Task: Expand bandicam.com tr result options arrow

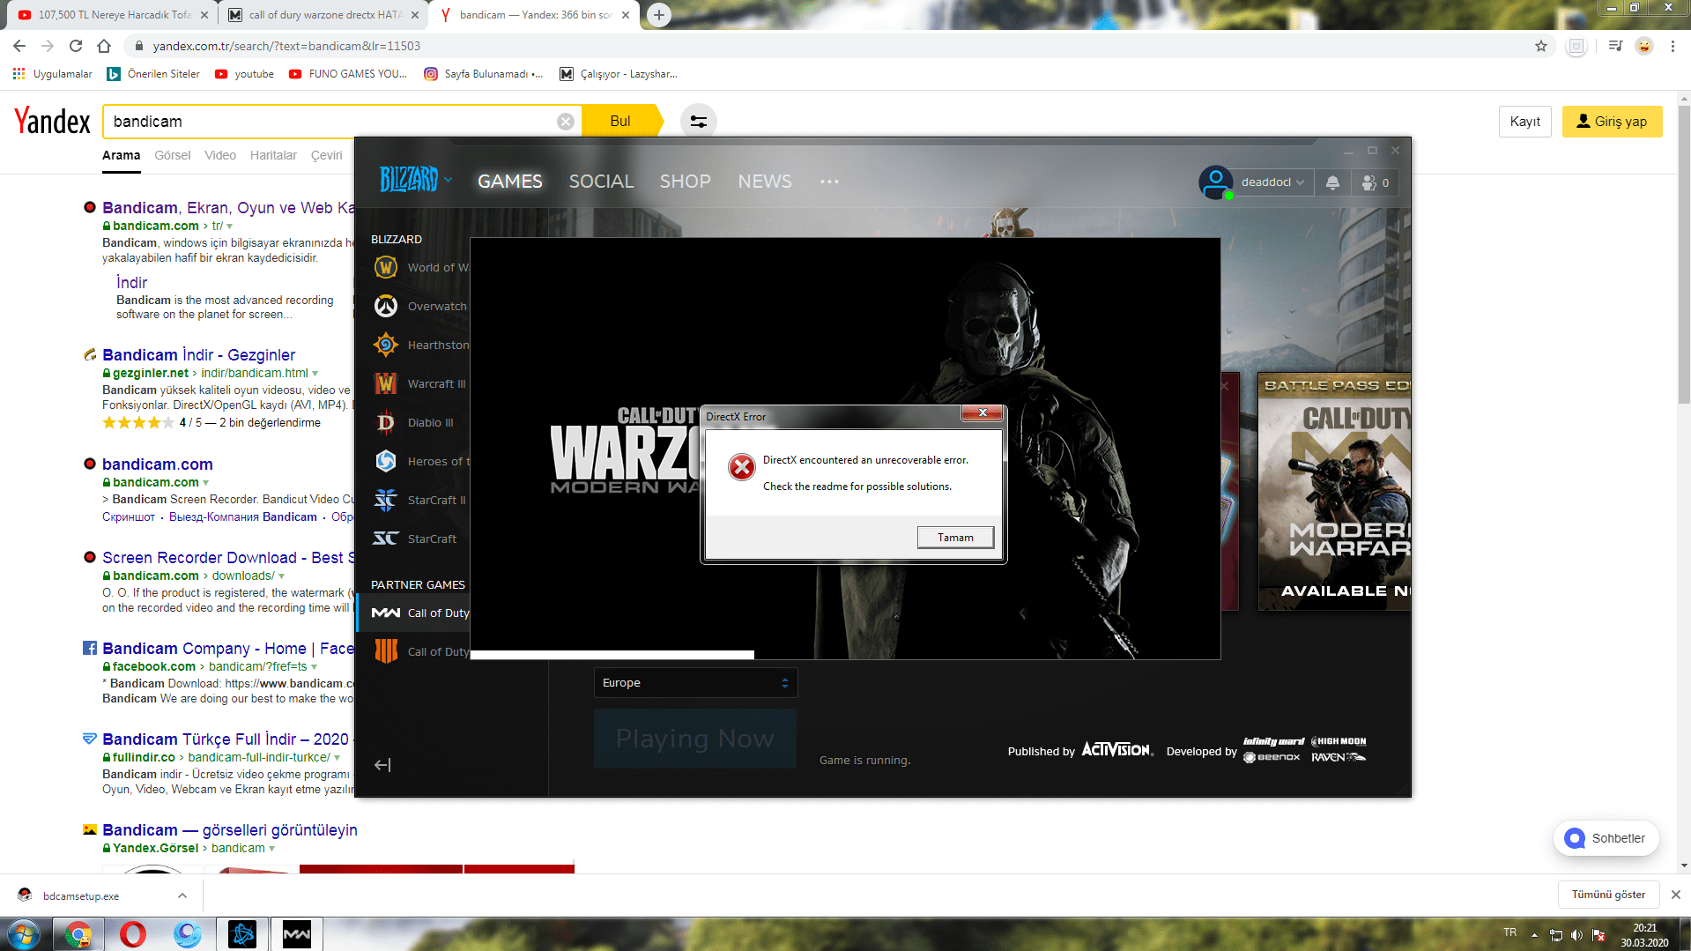Action: [230, 227]
